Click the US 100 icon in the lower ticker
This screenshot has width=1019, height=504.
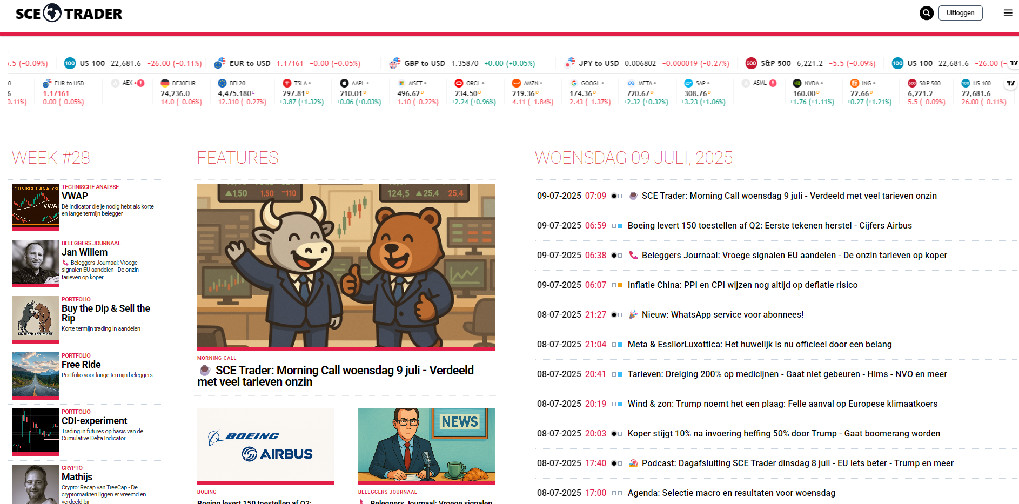966,83
